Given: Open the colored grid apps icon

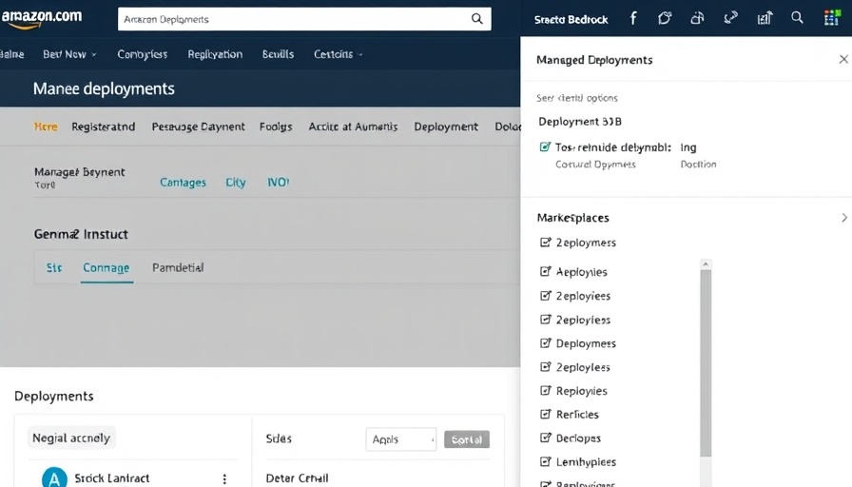Looking at the screenshot, I should pyautogui.click(x=831, y=18).
